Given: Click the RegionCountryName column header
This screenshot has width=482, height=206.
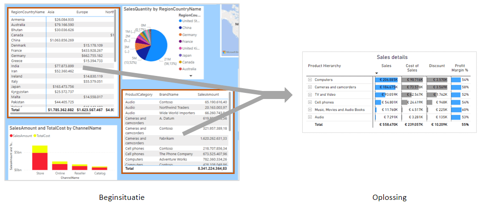Looking at the screenshot, I should click(27, 12).
